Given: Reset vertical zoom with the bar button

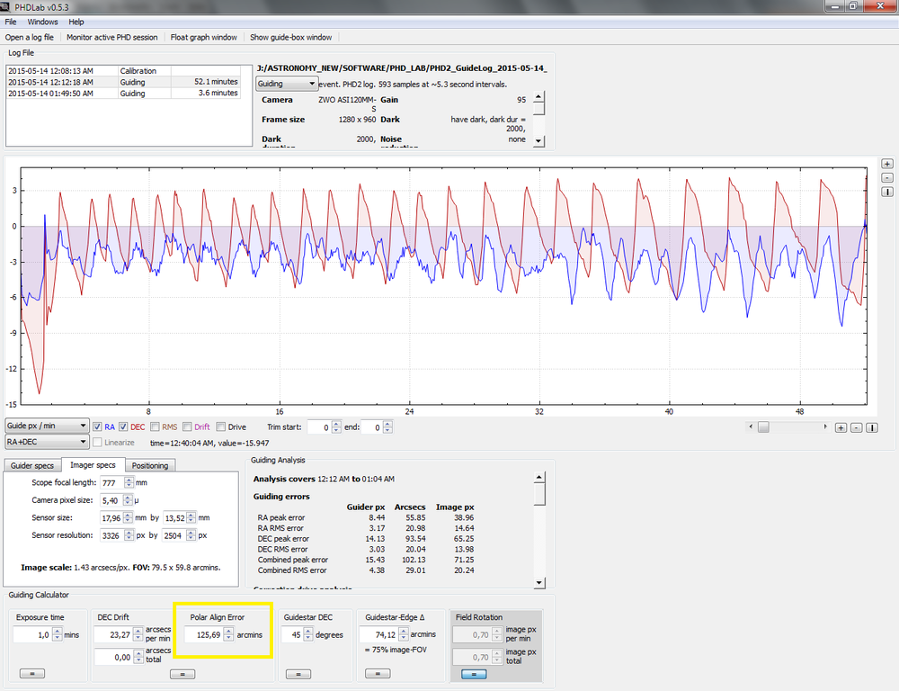Looking at the screenshot, I should 887,192.
